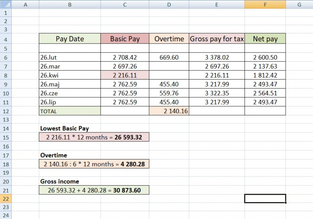Click the Overtime header cell in row 4
Viewport: 313px width, 219px height.
[x=169, y=39]
